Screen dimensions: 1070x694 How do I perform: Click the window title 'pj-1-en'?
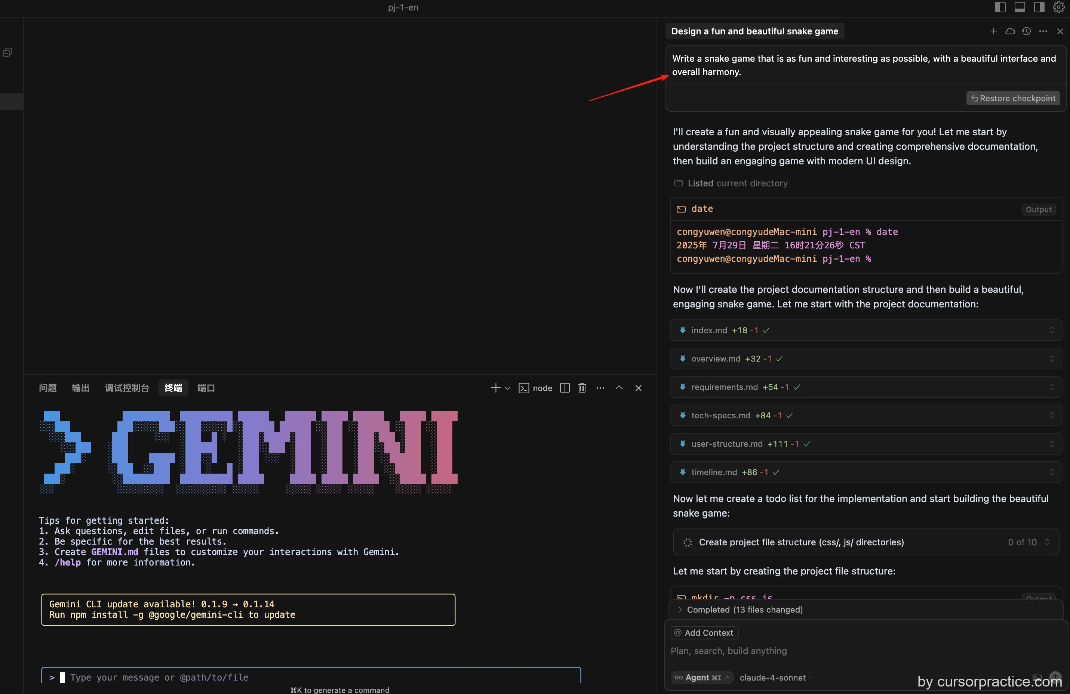(x=403, y=7)
